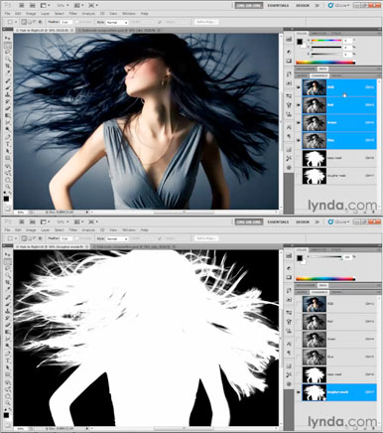383x433 pixels.
Task: Select the Crop tool in the color photo window
Action: [x=7, y=66]
